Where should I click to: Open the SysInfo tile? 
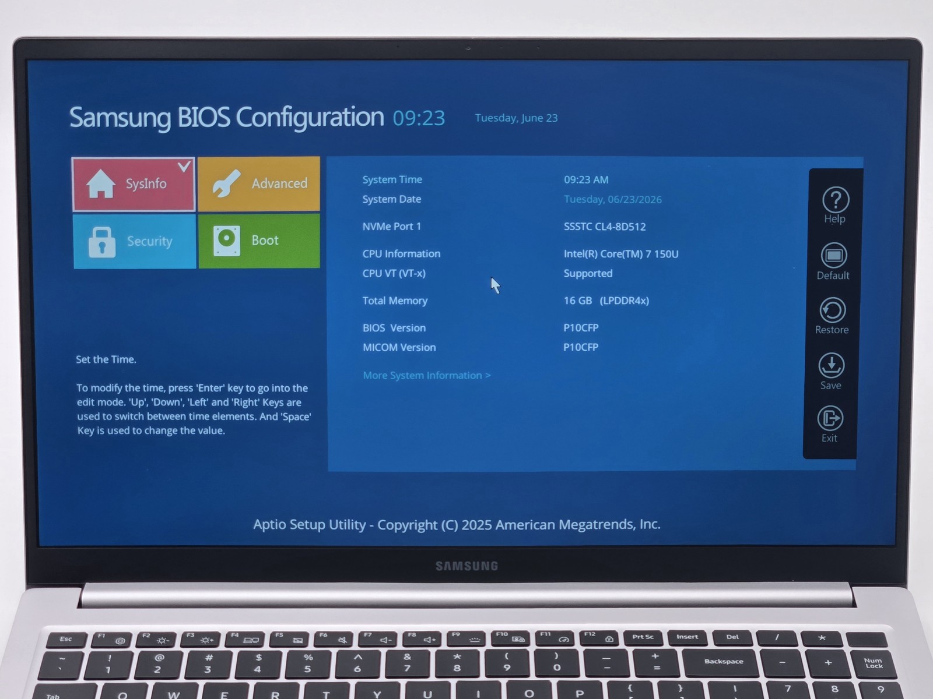(134, 184)
